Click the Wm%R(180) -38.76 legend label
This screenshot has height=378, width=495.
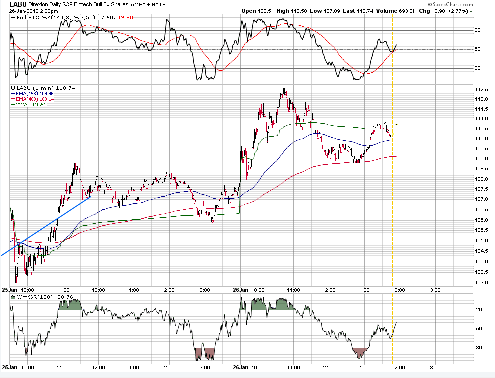(45, 297)
